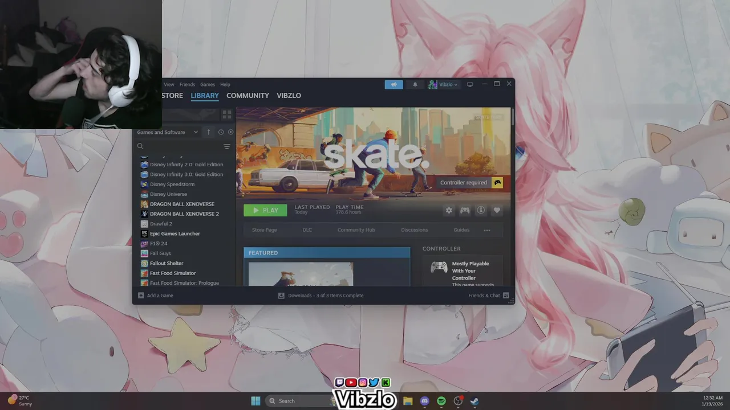Image resolution: width=730 pixels, height=410 pixels.
Task: Select Disney Infinity 2.0: Gold Edition
Action: [186, 165]
